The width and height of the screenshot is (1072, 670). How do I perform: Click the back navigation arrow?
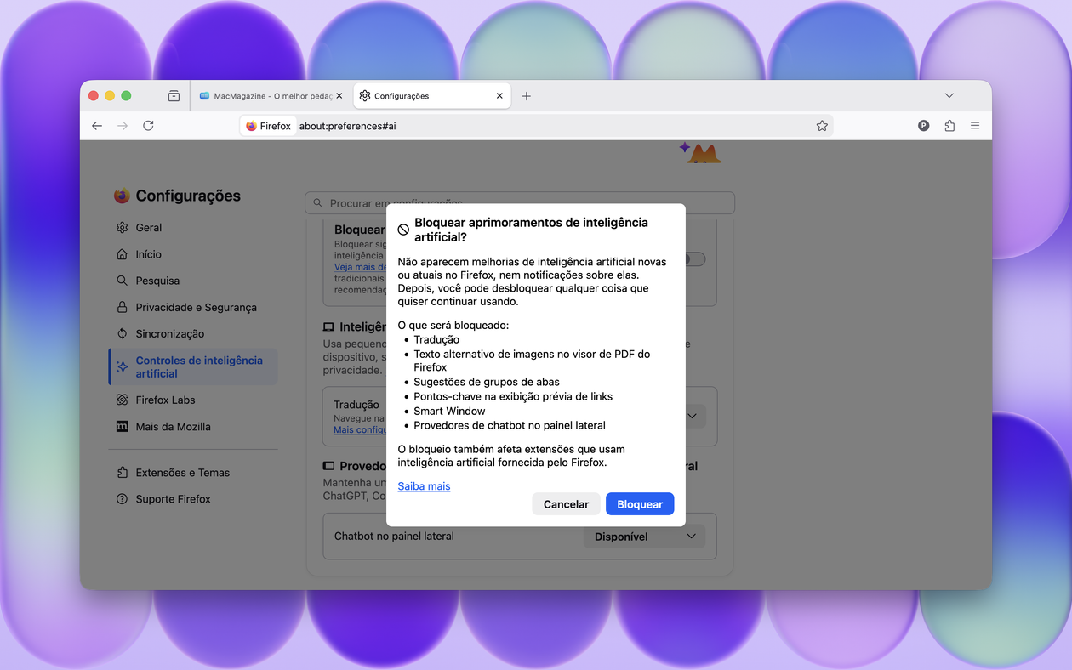97,126
